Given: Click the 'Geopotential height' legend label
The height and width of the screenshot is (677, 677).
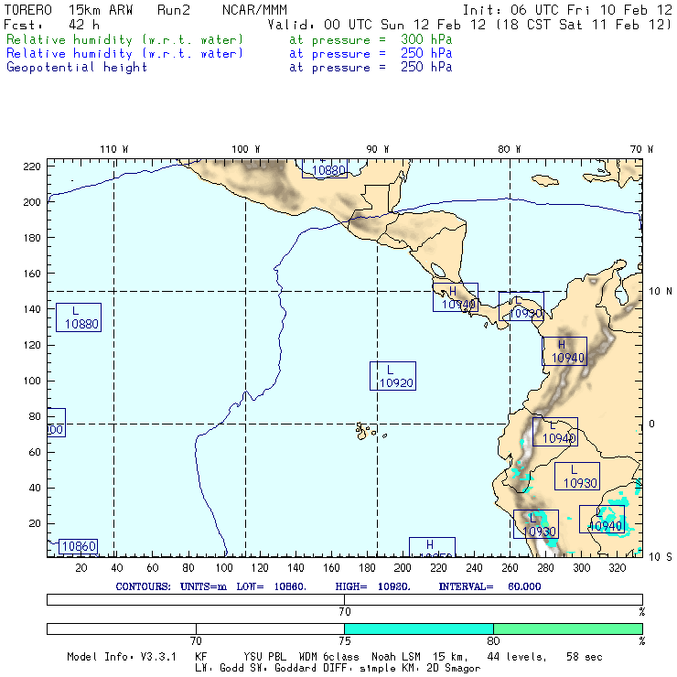Looking at the screenshot, I should pyautogui.click(x=77, y=68).
